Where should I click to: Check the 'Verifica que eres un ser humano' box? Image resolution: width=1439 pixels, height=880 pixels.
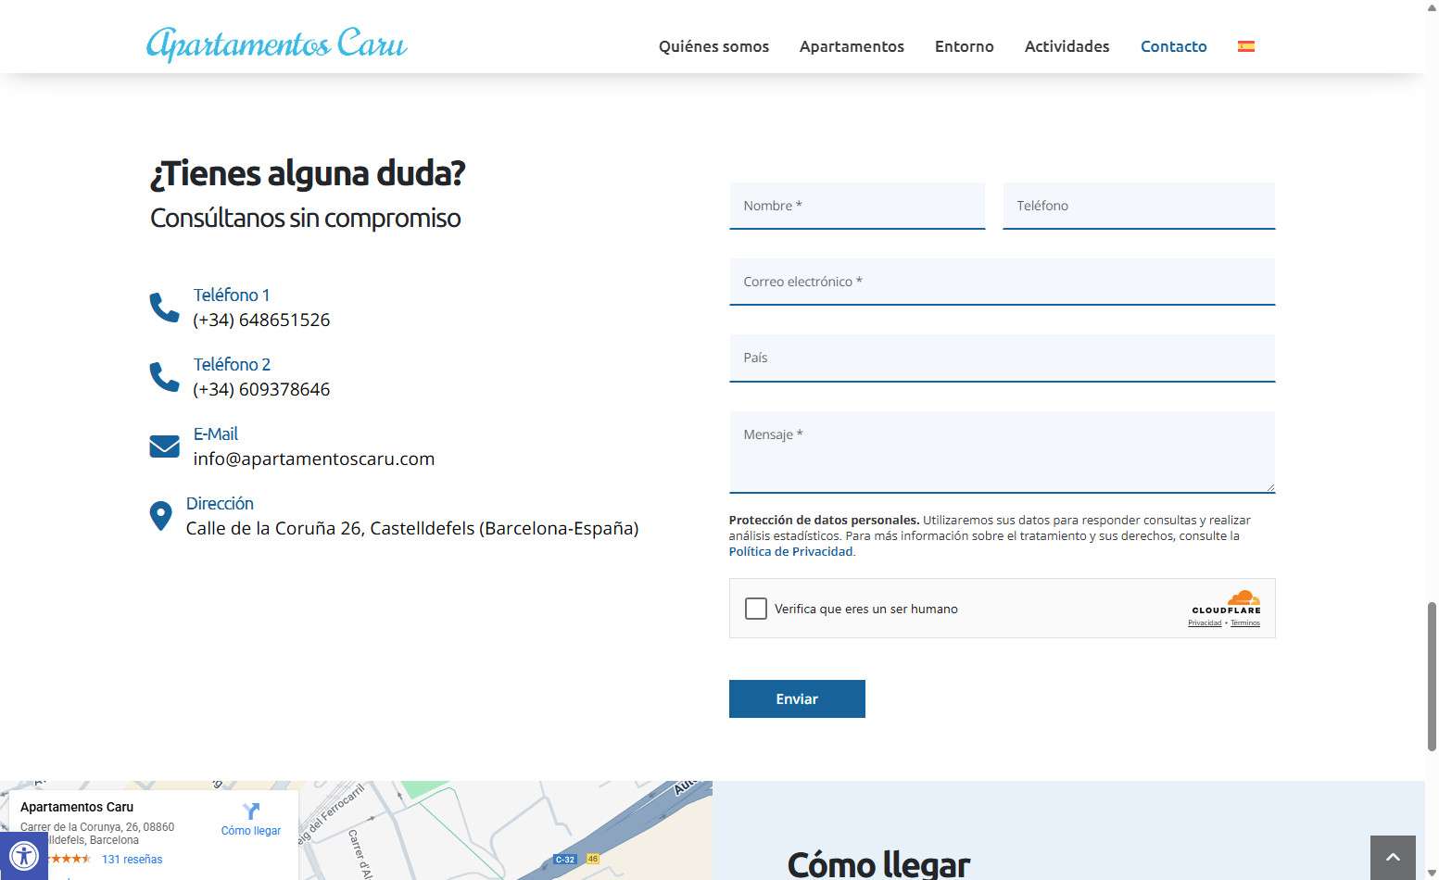coord(756,609)
